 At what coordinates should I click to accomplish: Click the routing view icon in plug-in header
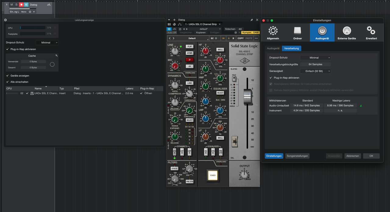(179, 24)
